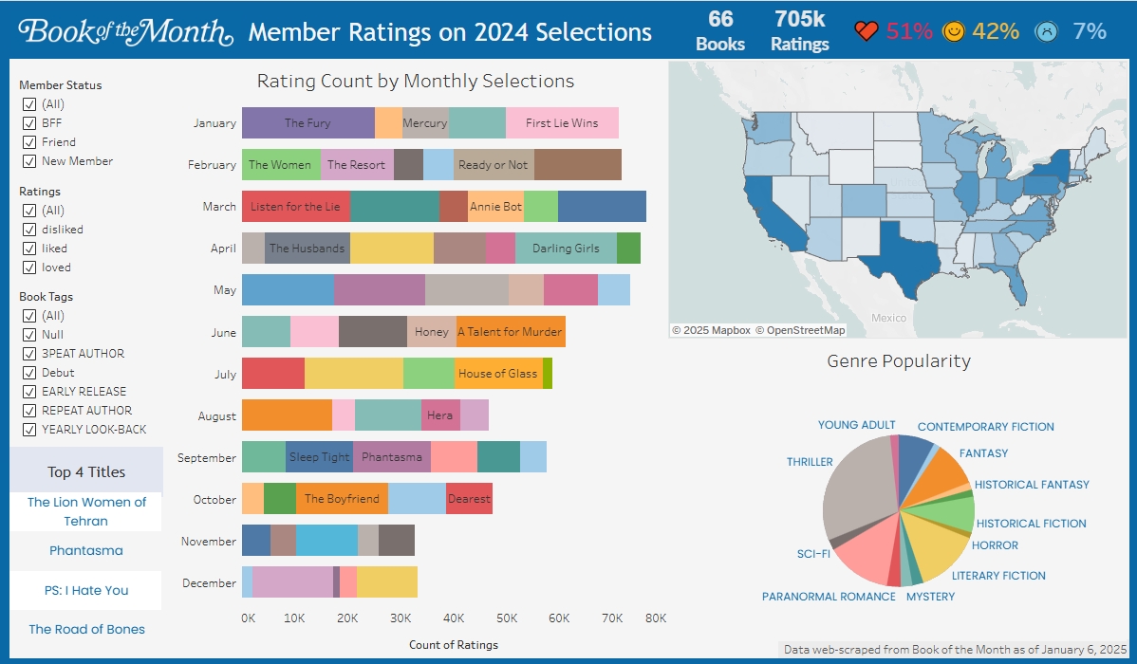
Task: Click the 66 Books stat in the header
Action: click(x=720, y=29)
